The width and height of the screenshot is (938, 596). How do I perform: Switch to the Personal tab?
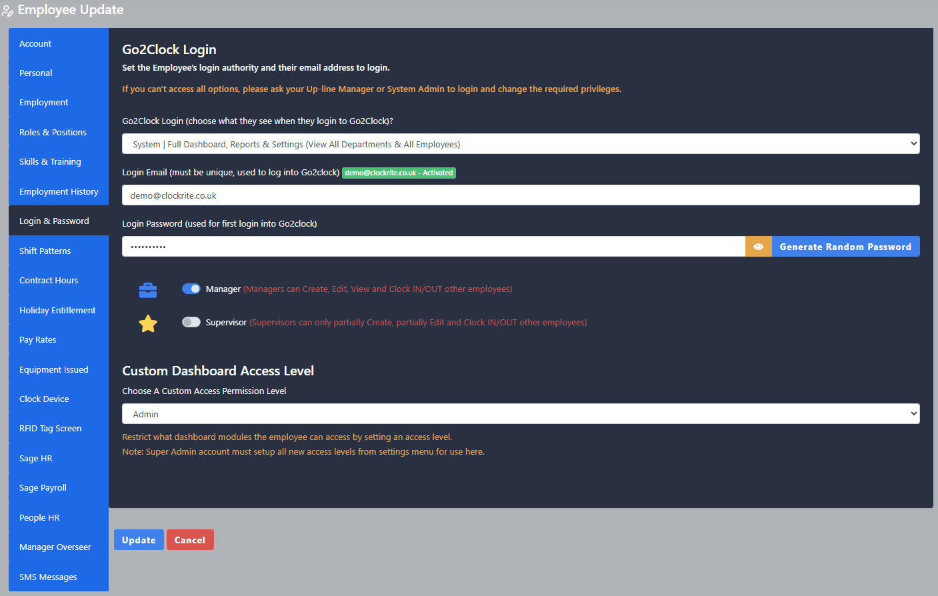click(x=59, y=73)
